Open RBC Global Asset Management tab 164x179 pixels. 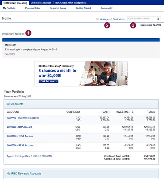[x=71, y=3]
